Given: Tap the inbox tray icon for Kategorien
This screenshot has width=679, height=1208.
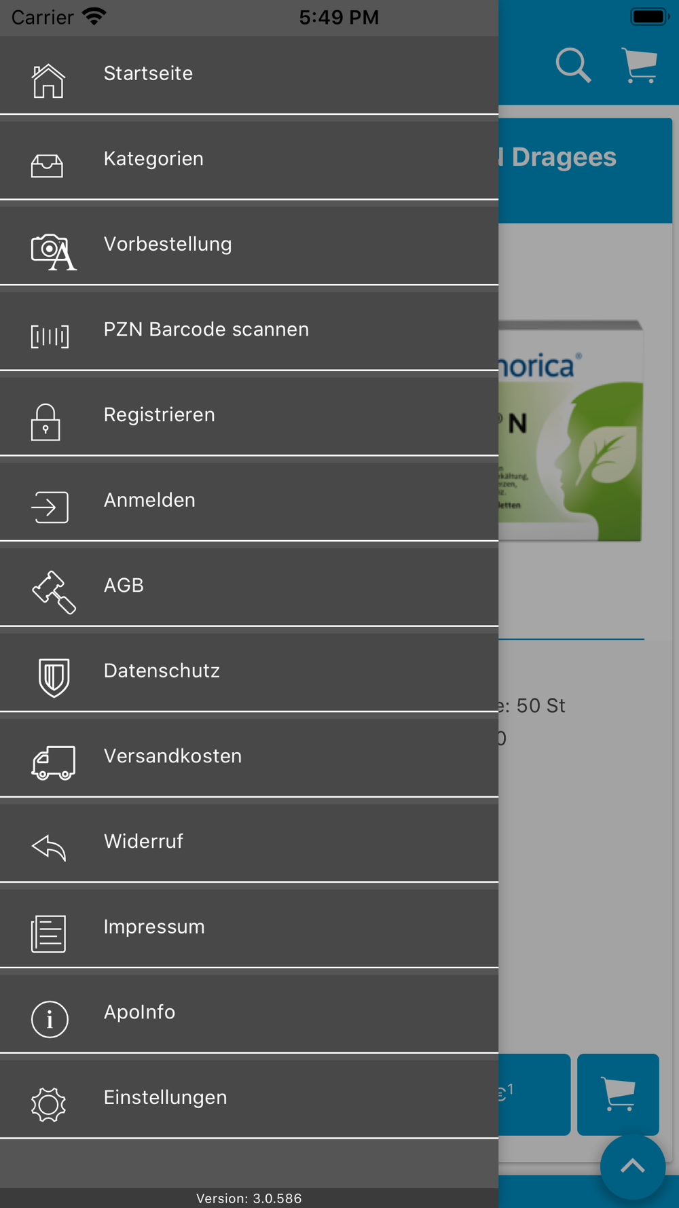Looking at the screenshot, I should coord(47,166).
